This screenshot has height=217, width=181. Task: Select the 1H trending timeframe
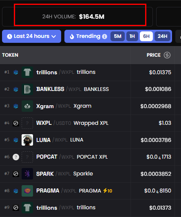132,36
